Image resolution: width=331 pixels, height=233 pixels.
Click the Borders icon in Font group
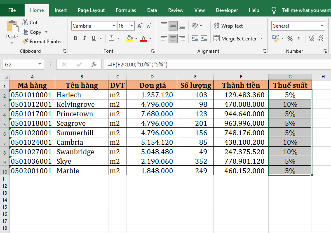coord(111,38)
